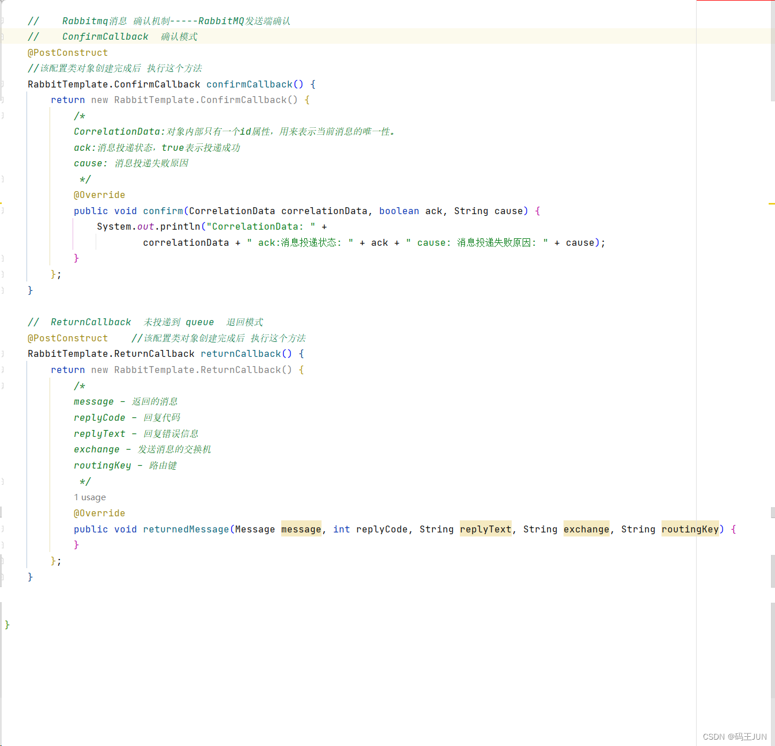Image resolution: width=775 pixels, height=746 pixels.
Task: Click the returnedMessage method name
Action: coord(186,529)
